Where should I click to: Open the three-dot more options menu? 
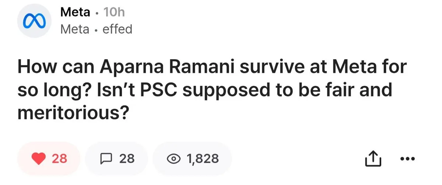(407, 159)
